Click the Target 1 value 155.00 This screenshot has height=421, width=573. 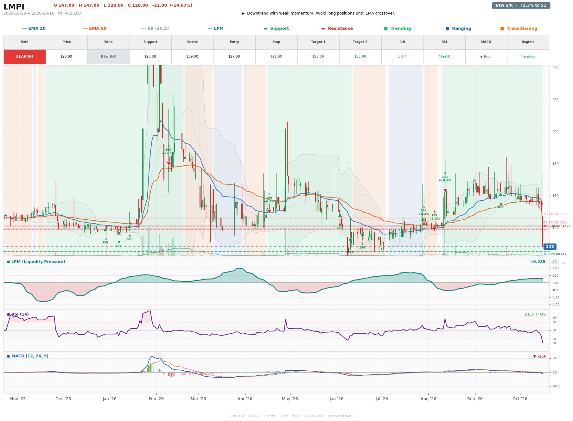318,57
